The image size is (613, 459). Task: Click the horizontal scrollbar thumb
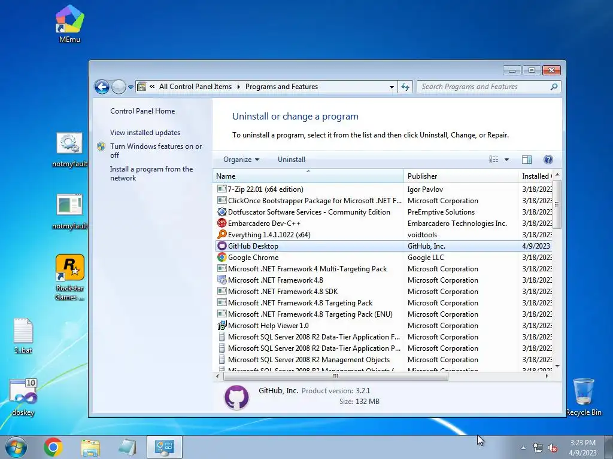(335, 376)
